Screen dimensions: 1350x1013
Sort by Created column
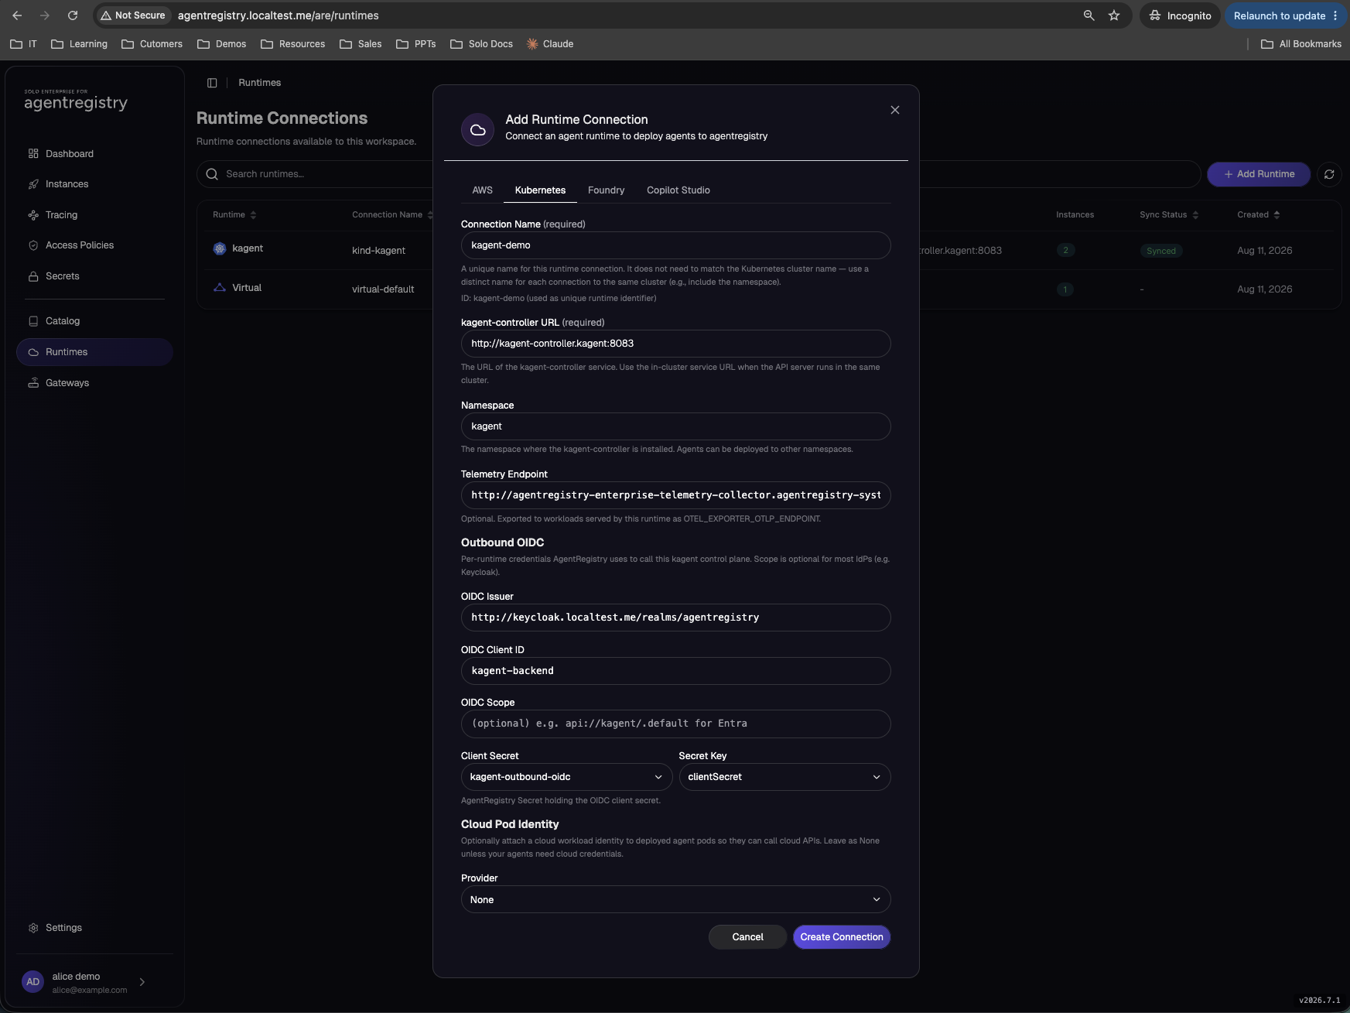pyautogui.click(x=1258, y=215)
